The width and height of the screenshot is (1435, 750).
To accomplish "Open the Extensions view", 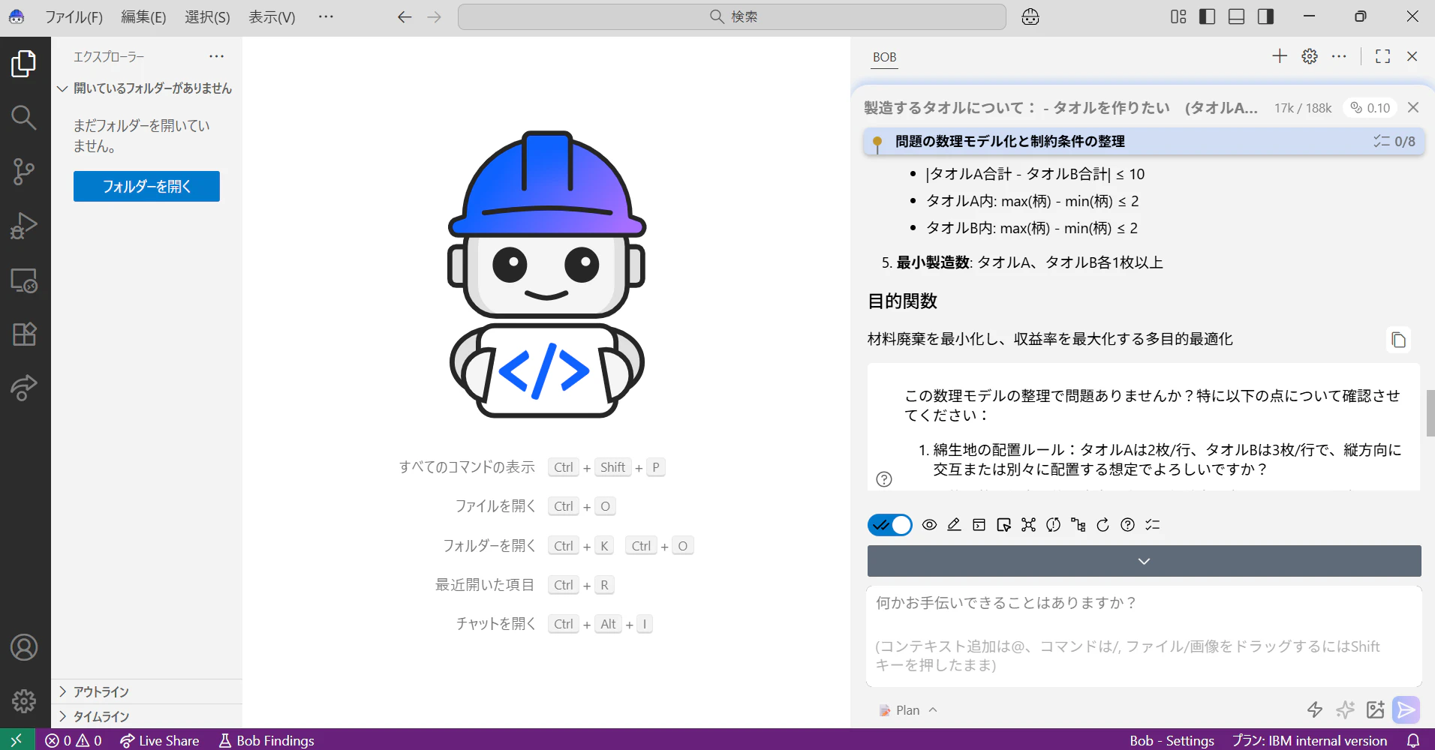I will point(24,334).
